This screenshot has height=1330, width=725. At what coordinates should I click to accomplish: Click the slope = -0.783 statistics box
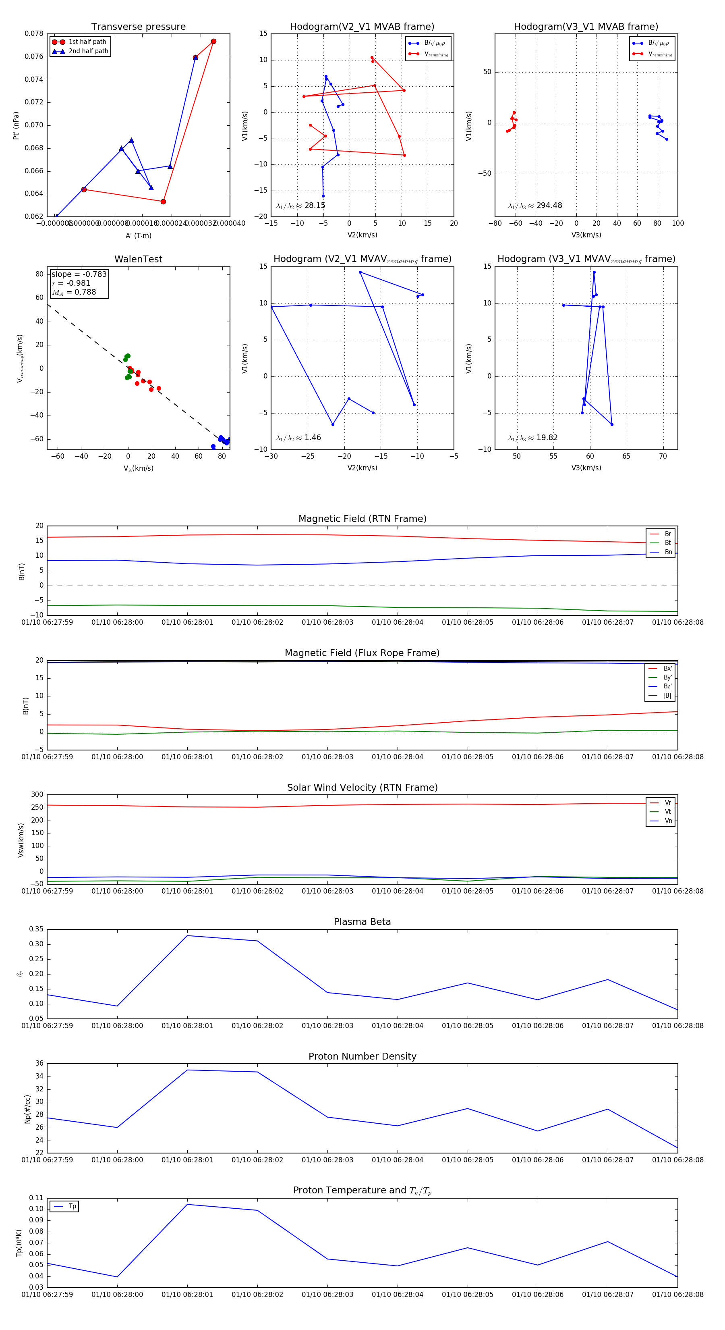click(x=79, y=283)
